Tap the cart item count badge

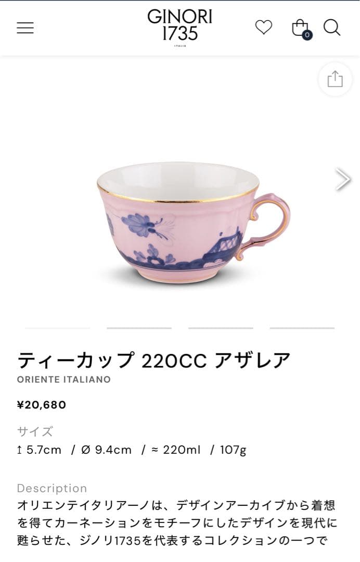[x=307, y=35]
